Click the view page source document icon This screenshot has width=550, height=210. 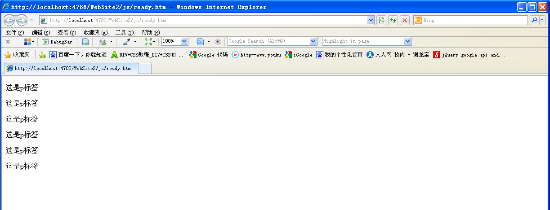point(85,41)
